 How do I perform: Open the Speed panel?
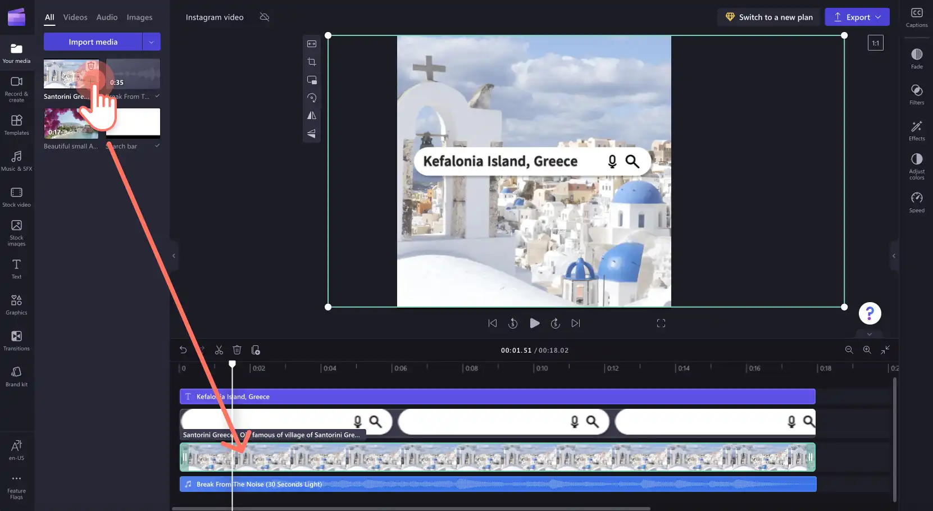[x=917, y=202]
